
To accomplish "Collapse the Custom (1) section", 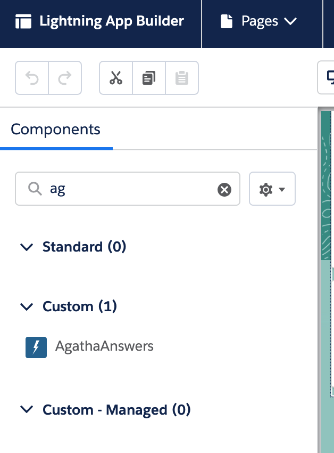I will [x=27, y=306].
